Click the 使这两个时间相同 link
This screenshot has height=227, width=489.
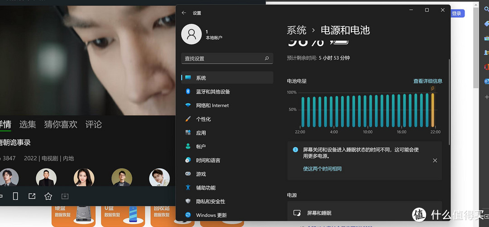point(322,169)
